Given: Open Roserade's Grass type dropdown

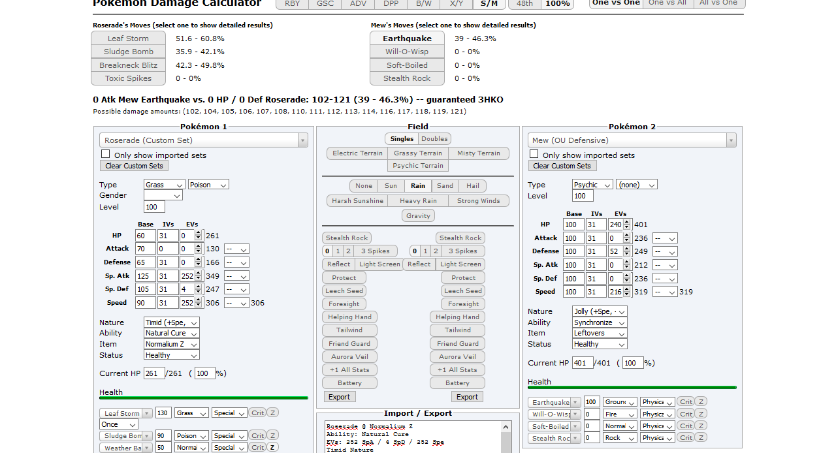Looking at the screenshot, I should (x=165, y=185).
